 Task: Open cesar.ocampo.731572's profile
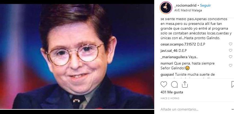click(178, 44)
